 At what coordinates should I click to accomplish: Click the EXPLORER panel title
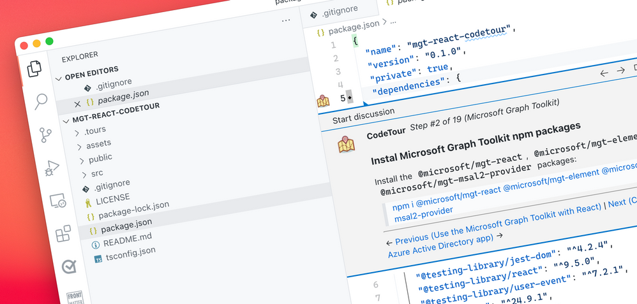80,57
